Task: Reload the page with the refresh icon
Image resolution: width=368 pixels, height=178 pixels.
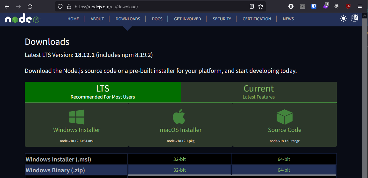Action: (x=30, y=7)
